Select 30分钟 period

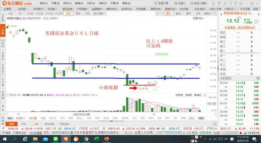pos(49,13)
